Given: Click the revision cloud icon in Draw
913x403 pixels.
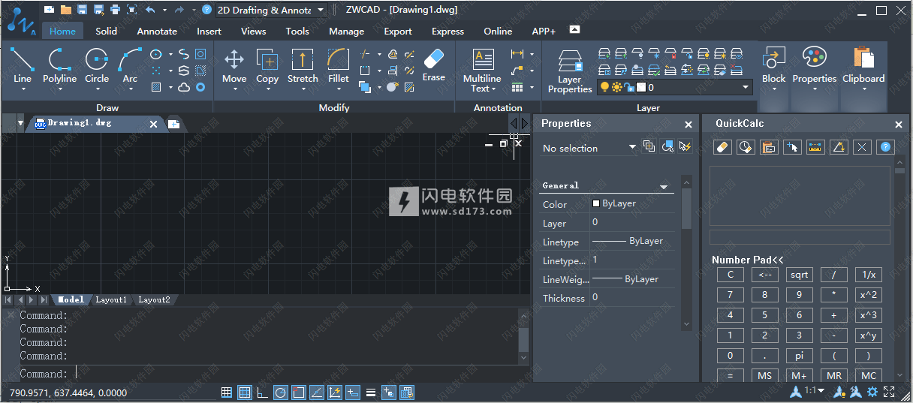Looking at the screenshot, I should [x=184, y=87].
